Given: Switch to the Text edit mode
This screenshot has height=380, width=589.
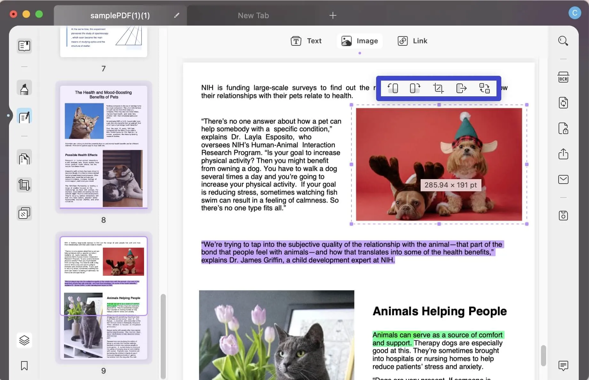Looking at the screenshot, I should click(x=306, y=41).
